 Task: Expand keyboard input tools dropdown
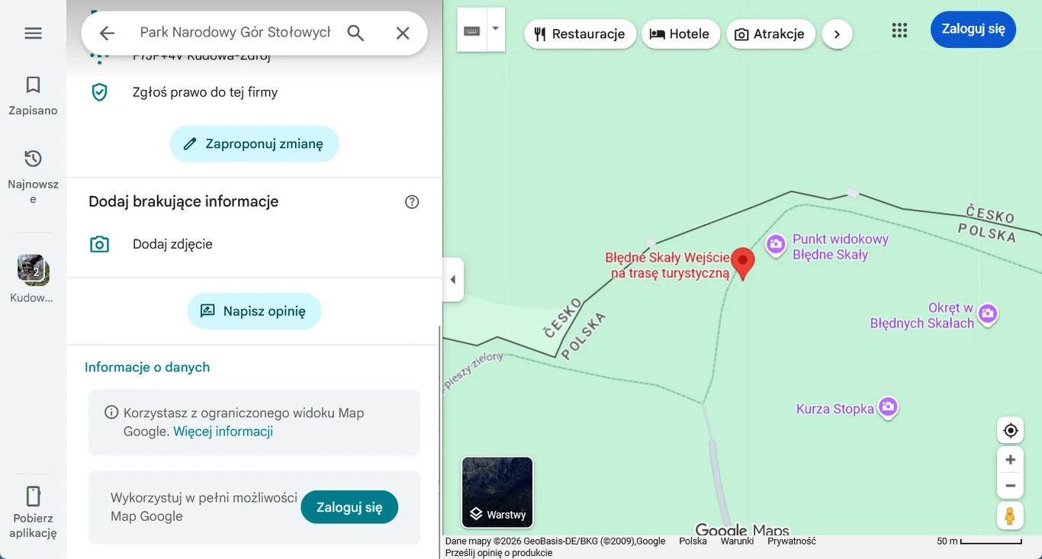coord(496,30)
